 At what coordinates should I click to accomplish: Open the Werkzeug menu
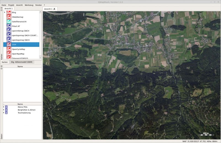tap(29, 5)
